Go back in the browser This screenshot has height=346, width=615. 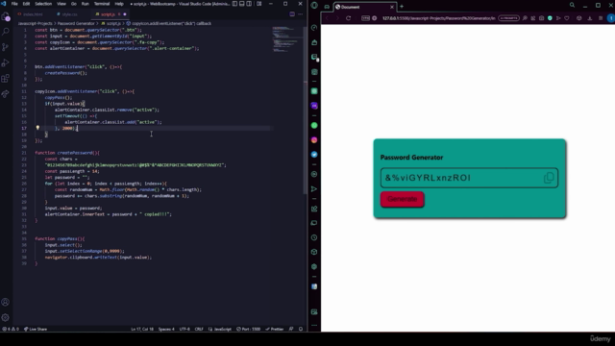(x=327, y=18)
